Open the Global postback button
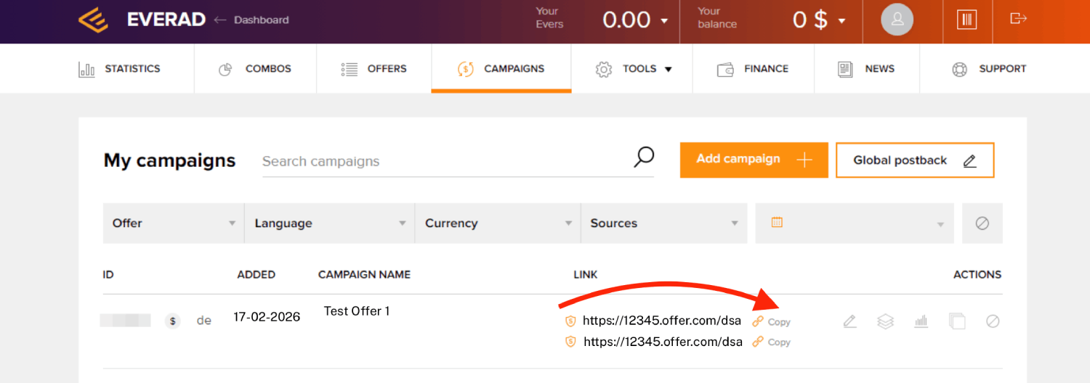The height and width of the screenshot is (383, 1090). point(915,160)
